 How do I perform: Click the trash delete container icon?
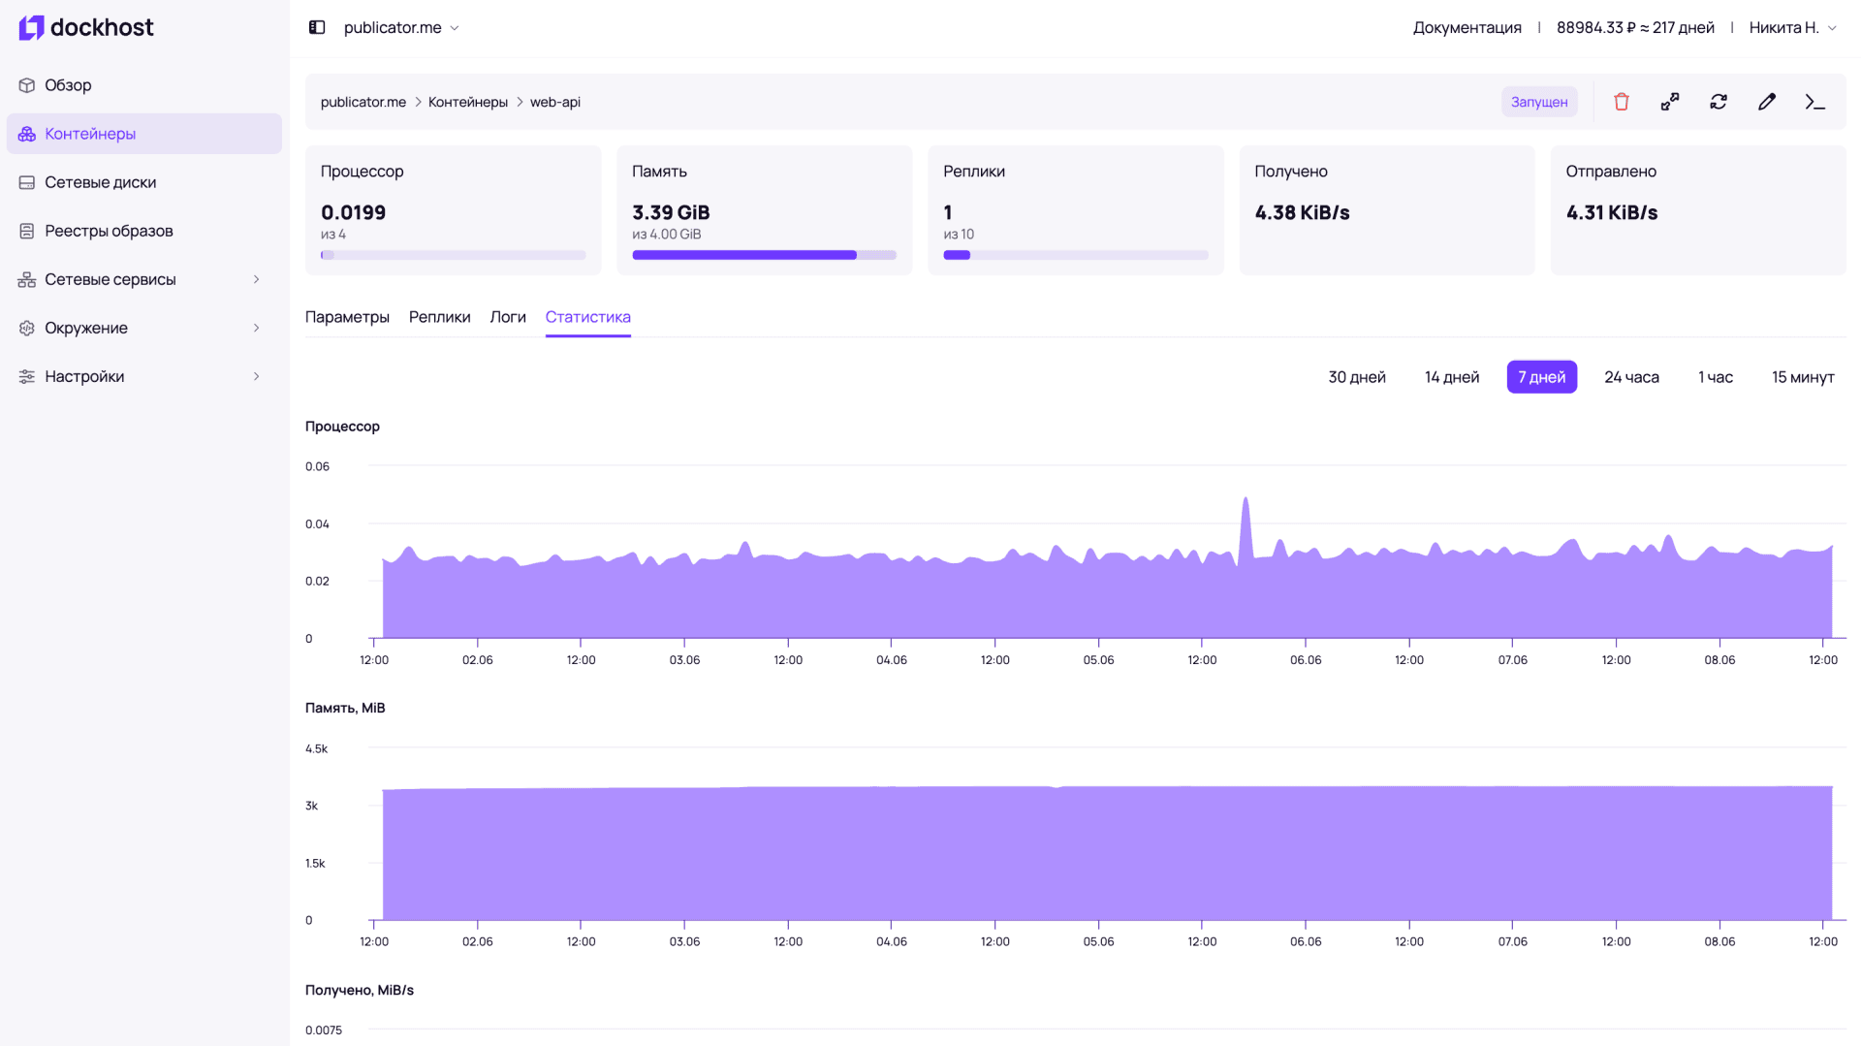click(1621, 102)
